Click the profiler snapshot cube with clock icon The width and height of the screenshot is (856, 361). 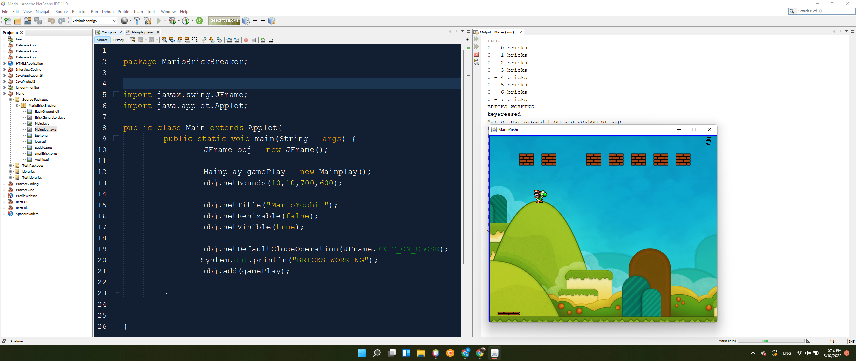[x=246, y=21]
